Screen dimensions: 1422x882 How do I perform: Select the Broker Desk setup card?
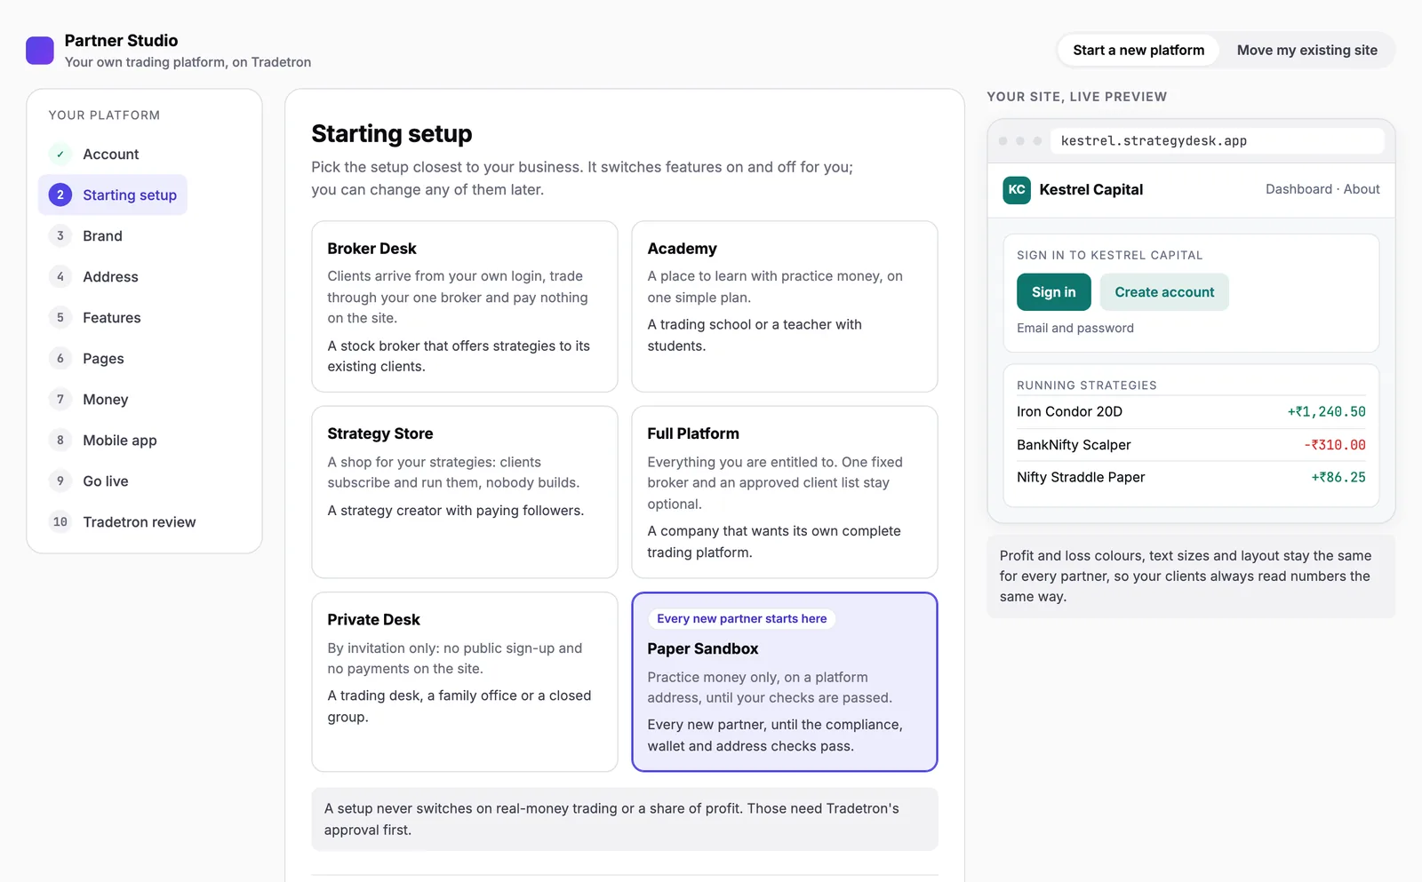[465, 306]
